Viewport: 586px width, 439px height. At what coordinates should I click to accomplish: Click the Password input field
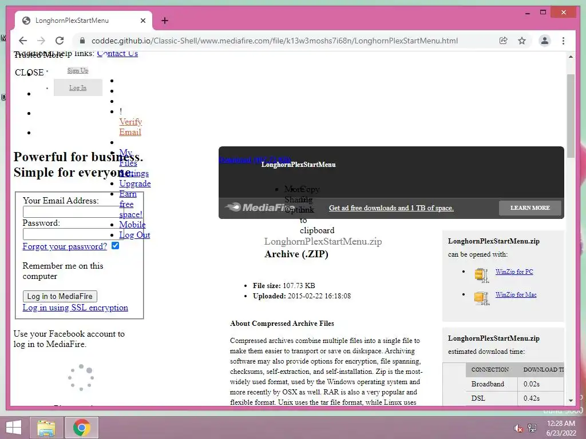click(x=73, y=234)
